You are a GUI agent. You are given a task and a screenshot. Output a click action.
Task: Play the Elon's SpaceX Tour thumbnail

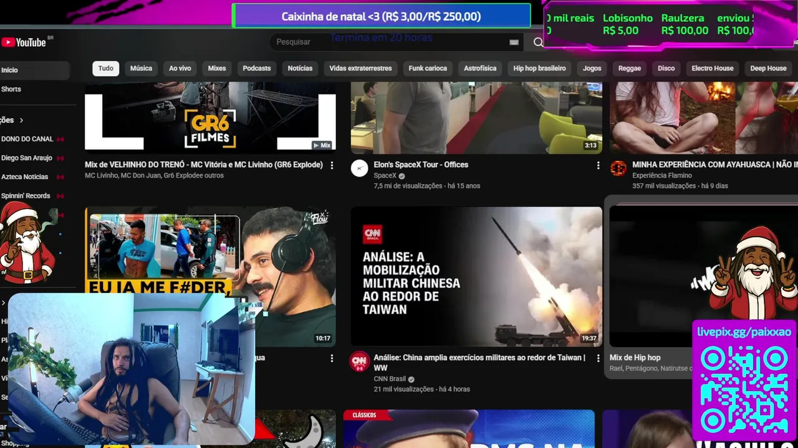pyautogui.click(x=476, y=117)
